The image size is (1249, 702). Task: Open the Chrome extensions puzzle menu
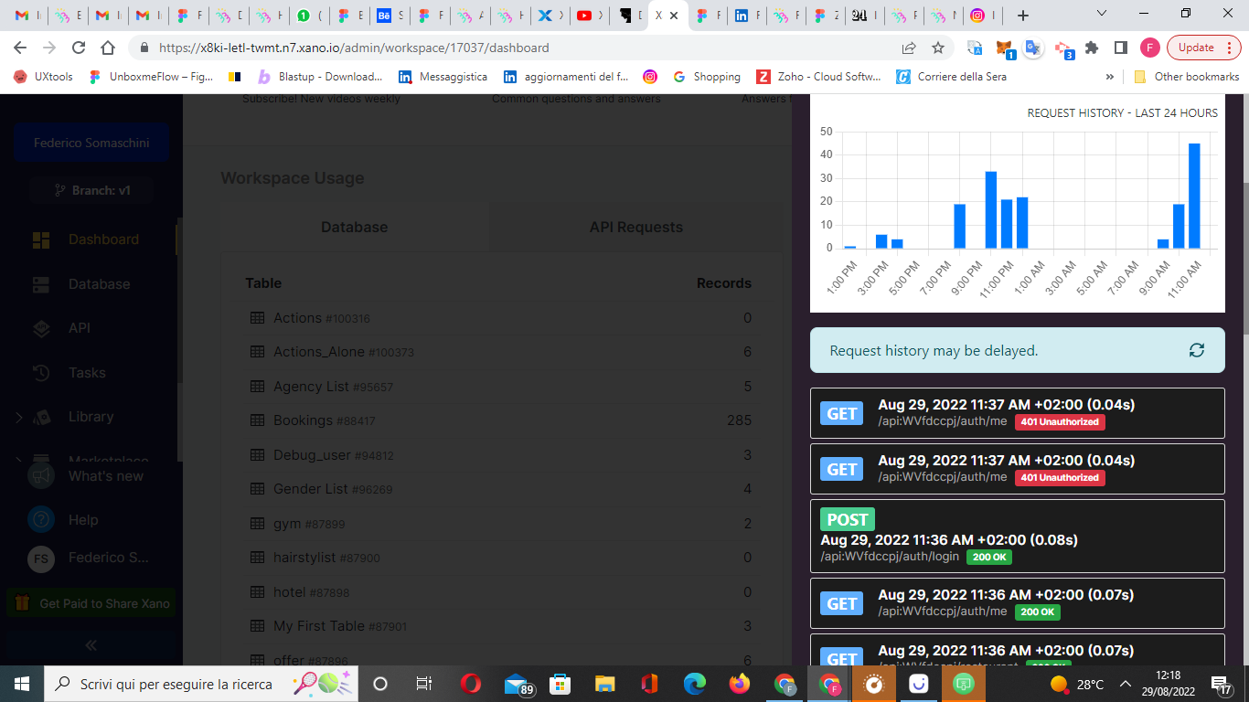[1092, 48]
